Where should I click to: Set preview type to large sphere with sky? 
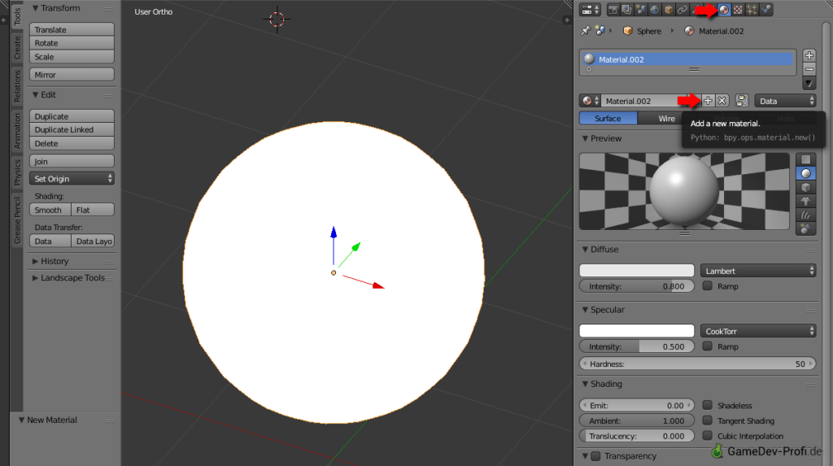click(806, 229)
